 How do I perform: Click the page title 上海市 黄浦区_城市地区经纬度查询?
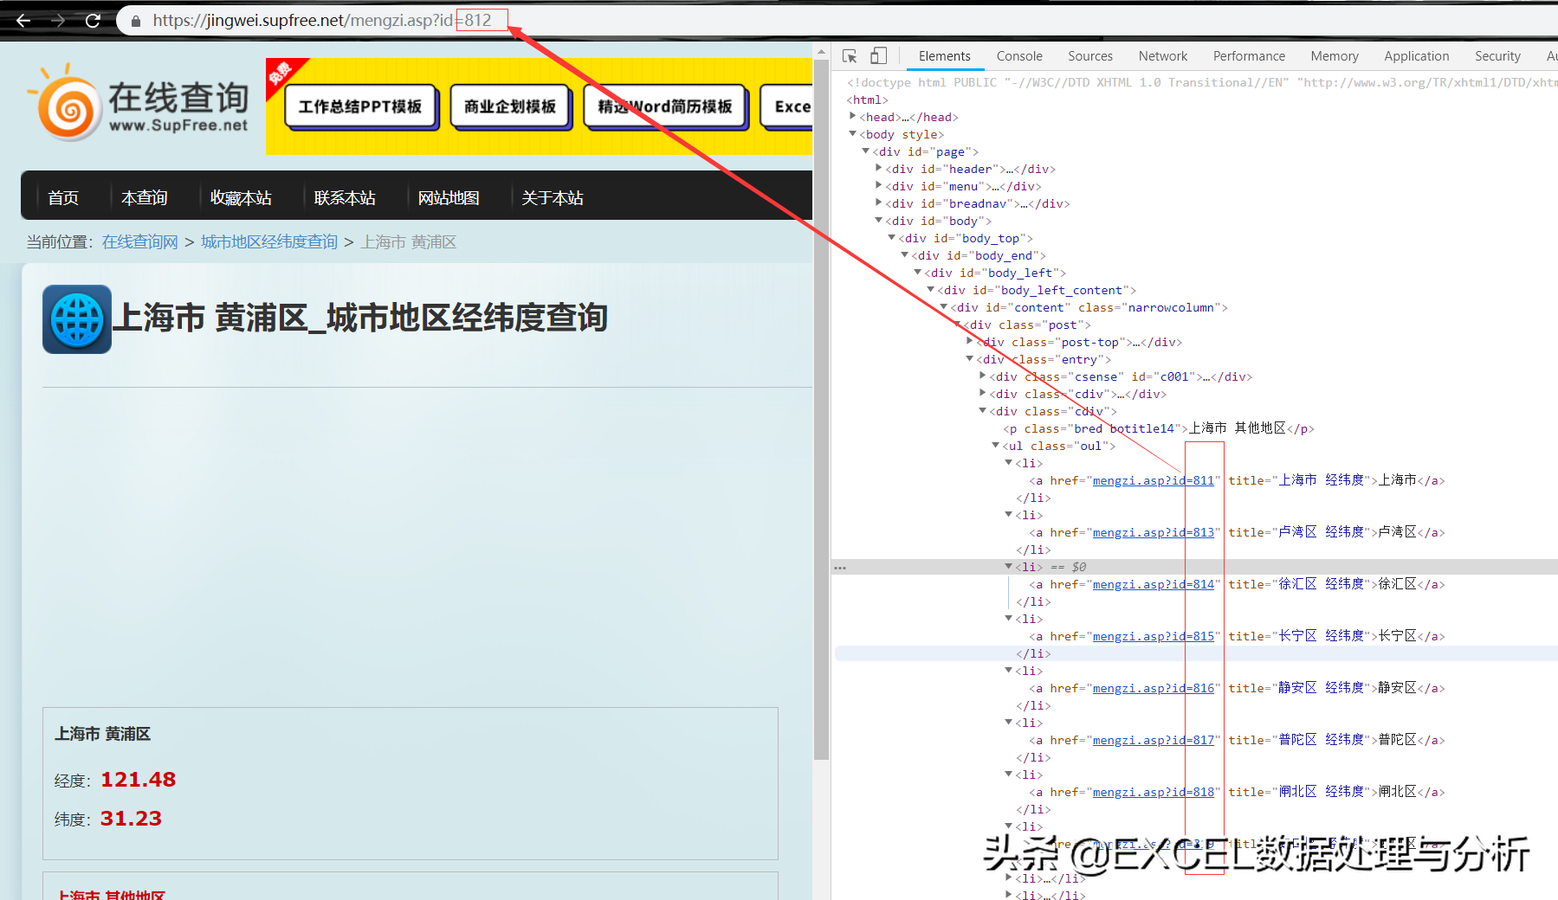point(360,318)
